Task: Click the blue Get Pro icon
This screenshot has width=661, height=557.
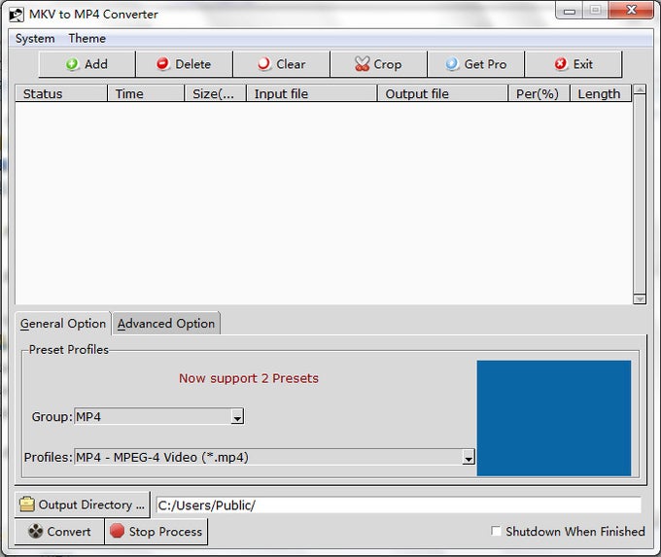Action: tap(452, 64)
